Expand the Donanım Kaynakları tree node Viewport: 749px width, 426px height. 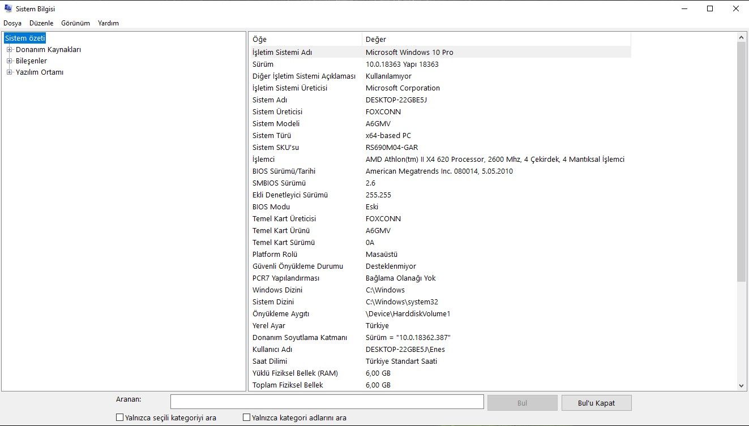coord(8,49)
